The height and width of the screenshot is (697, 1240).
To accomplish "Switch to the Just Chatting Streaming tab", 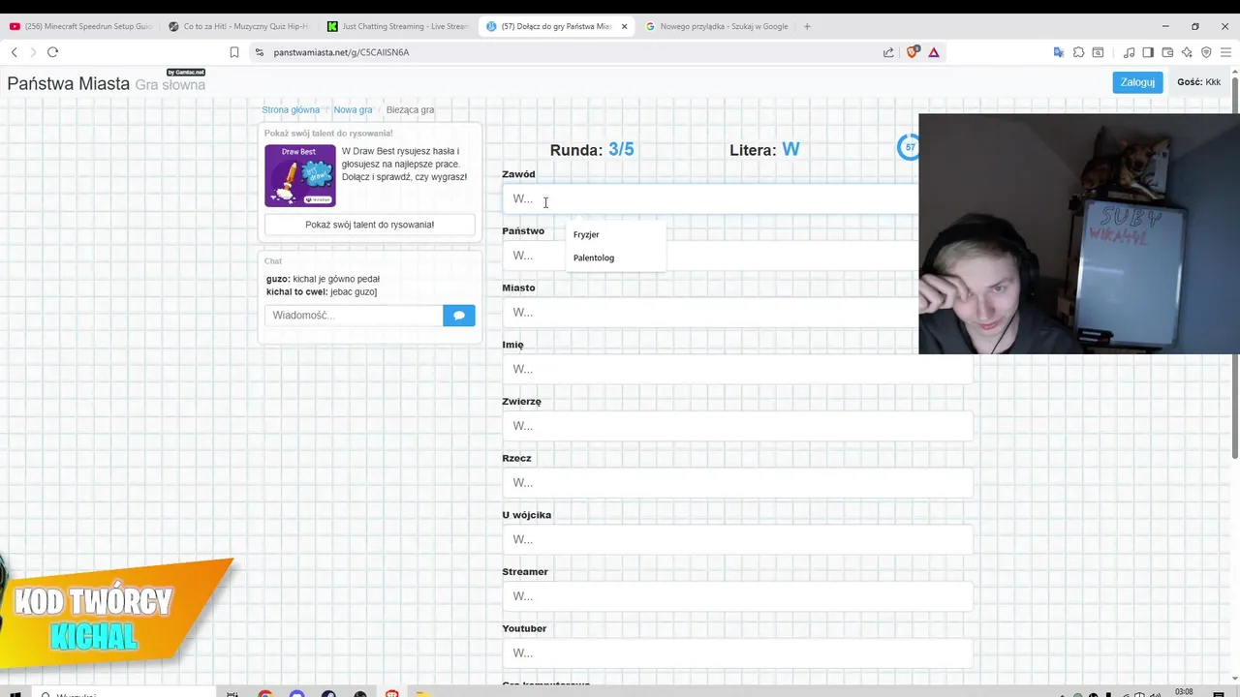I will [397, 26].
